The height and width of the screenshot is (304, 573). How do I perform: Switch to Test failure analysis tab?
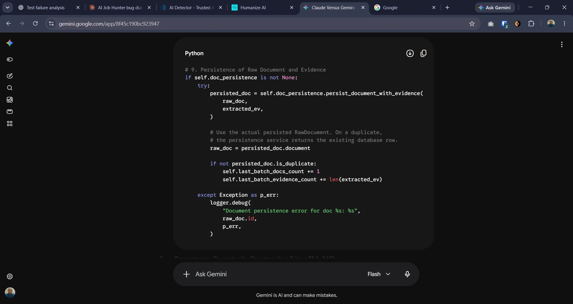[x=45, y=8]
